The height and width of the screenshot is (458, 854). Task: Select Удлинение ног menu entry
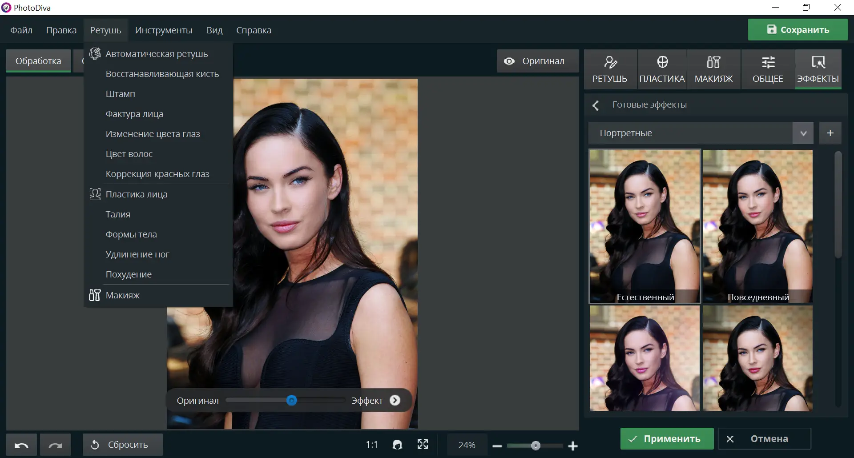click(158, 254)
